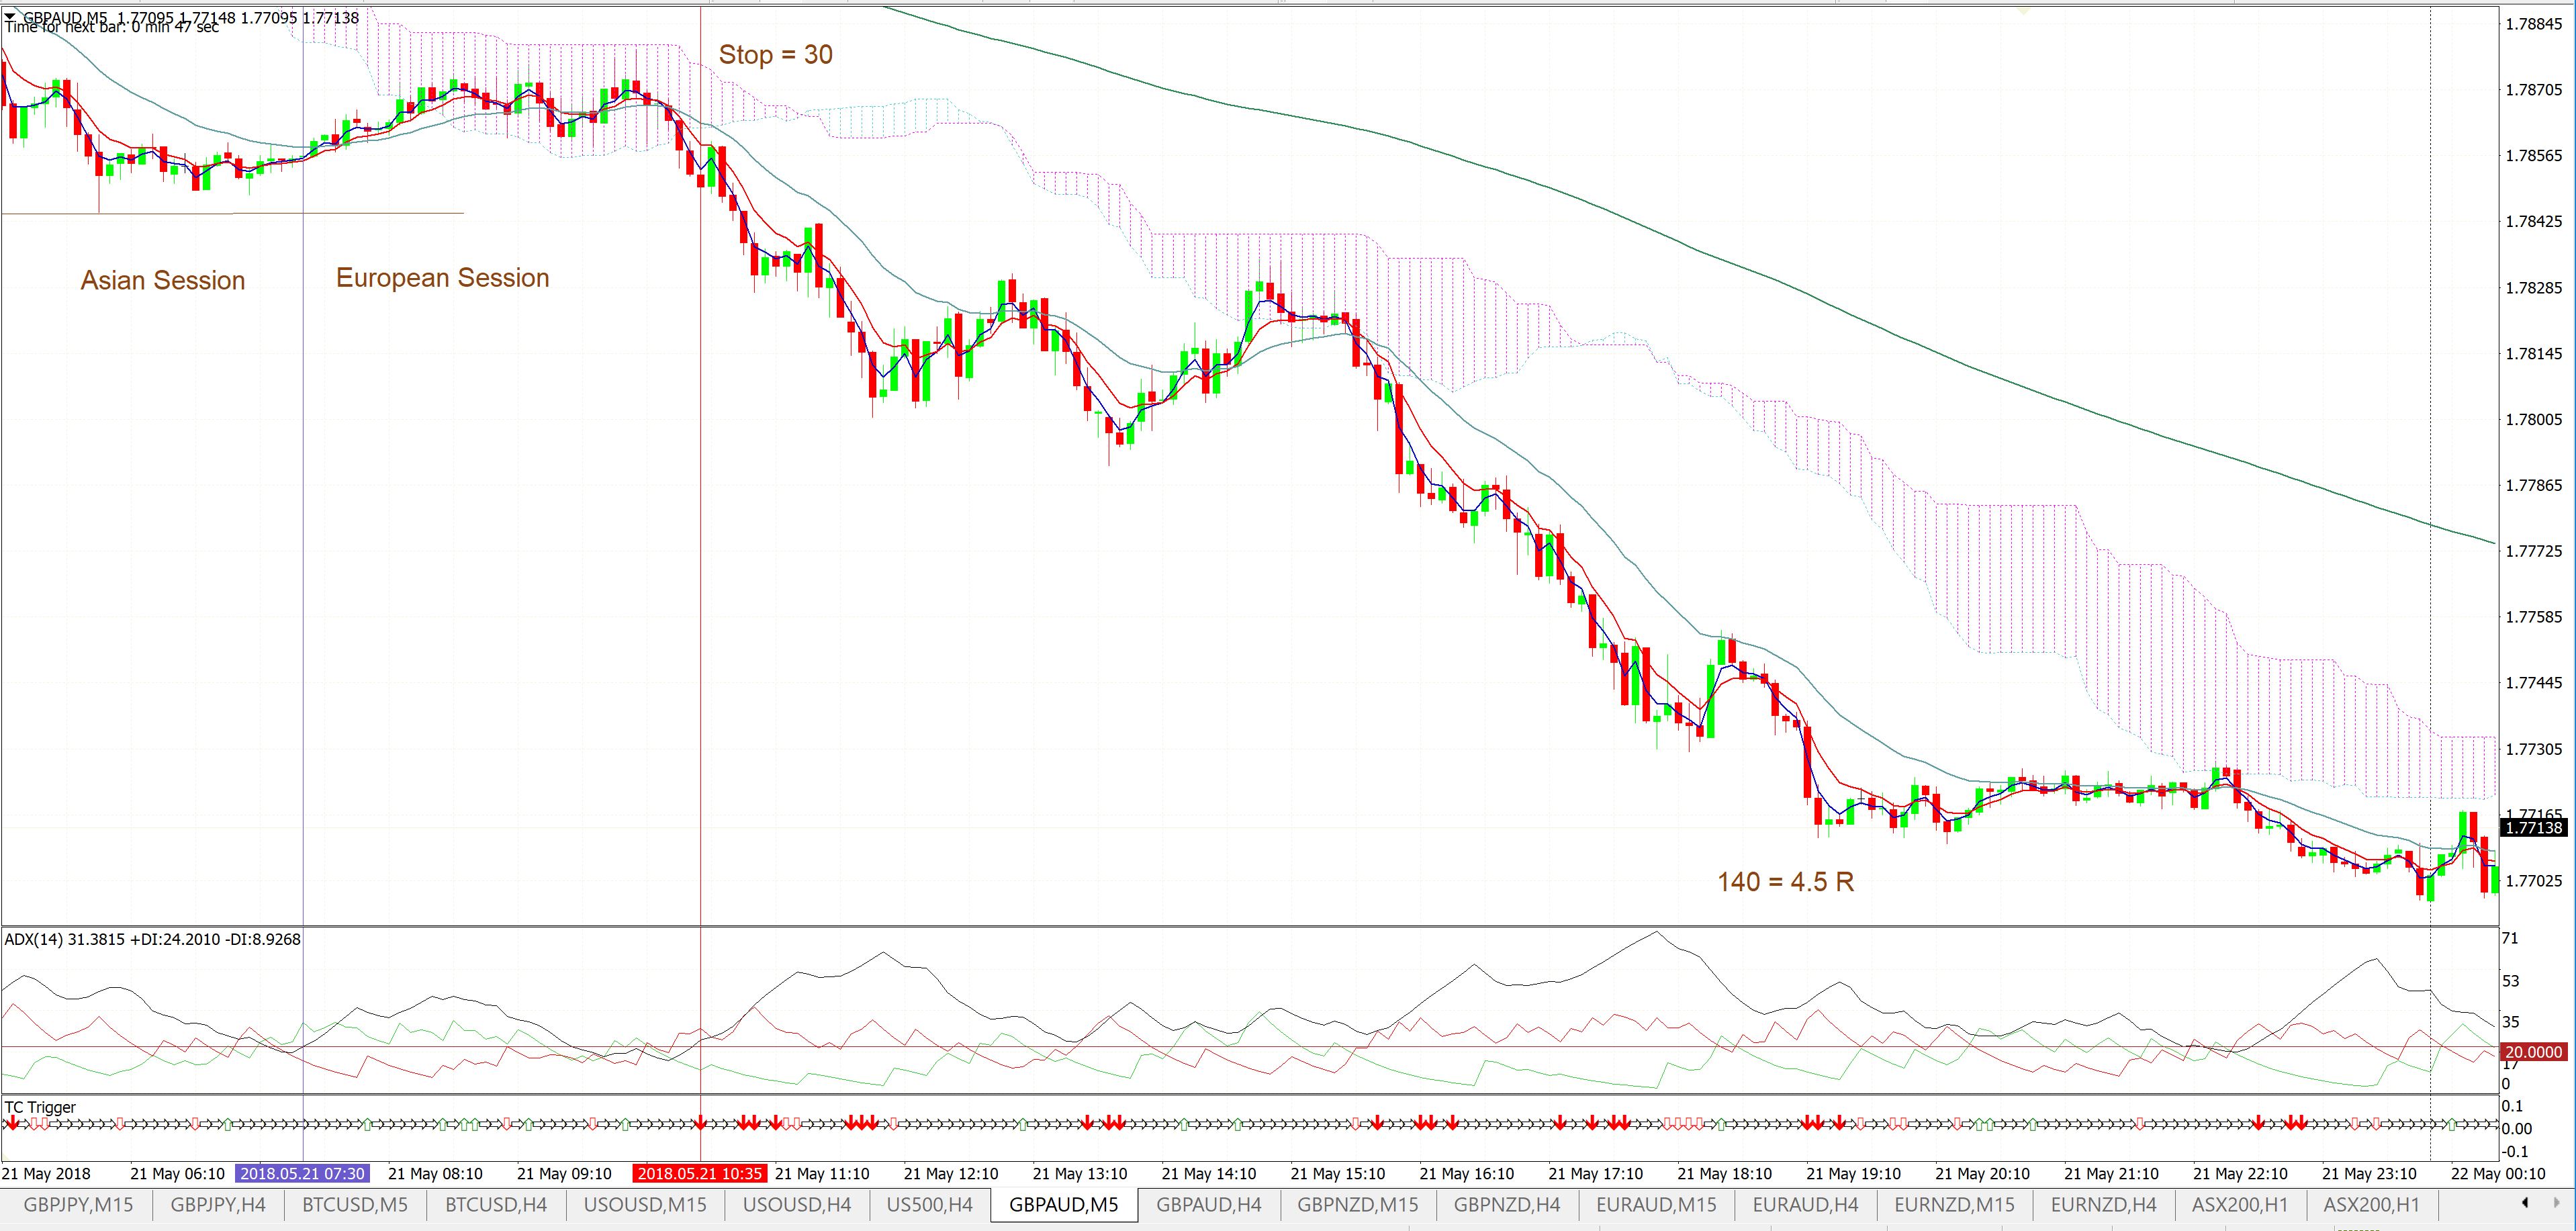
Task: Switch to the GBPAUD,H4 chart tab
Action: [1209, 1205]
